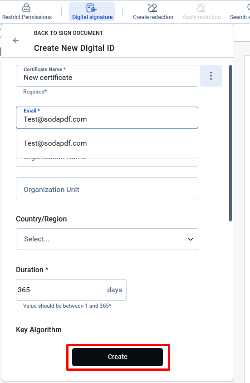The height and width of the screenshot is (383, 250).
Task: Expand the Country/Region select dropdown
Action: pos(107,239)
